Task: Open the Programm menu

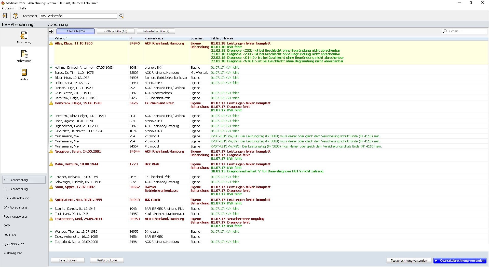Action: 9,8
